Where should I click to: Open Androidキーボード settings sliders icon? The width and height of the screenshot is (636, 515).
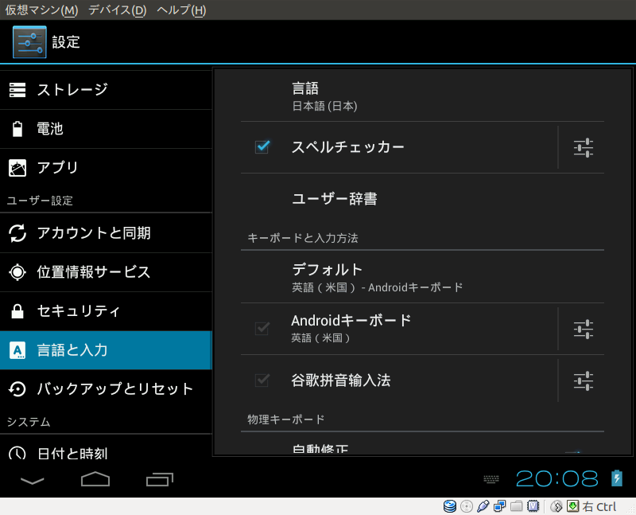(x=584, y=329)
